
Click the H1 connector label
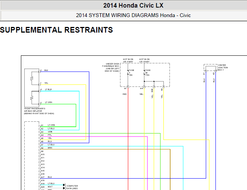125,89
